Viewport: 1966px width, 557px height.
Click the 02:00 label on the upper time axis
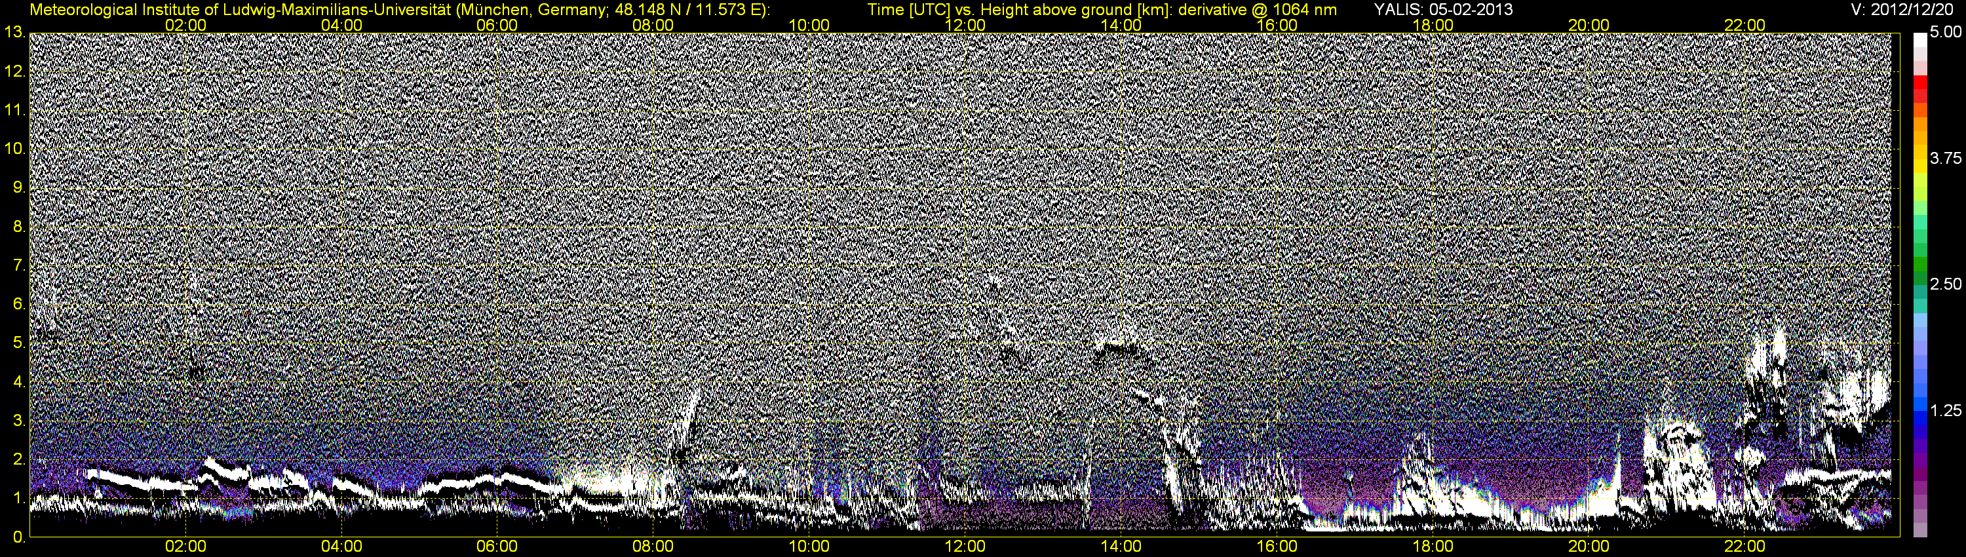185,25
